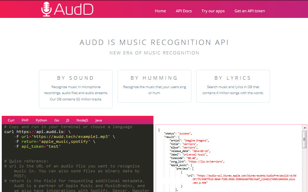Image resolution: width=308 pixels, height=192 pixels.
Task: Click 'Recognize the music that your users sing' text
Action: point(155,87)
